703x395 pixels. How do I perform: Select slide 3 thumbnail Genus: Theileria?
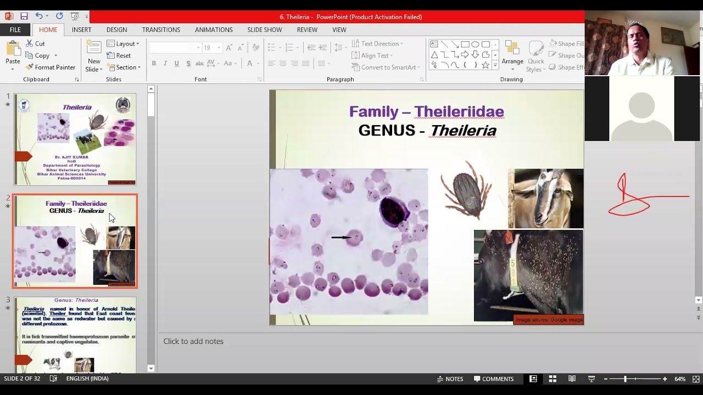coord(75,335)
